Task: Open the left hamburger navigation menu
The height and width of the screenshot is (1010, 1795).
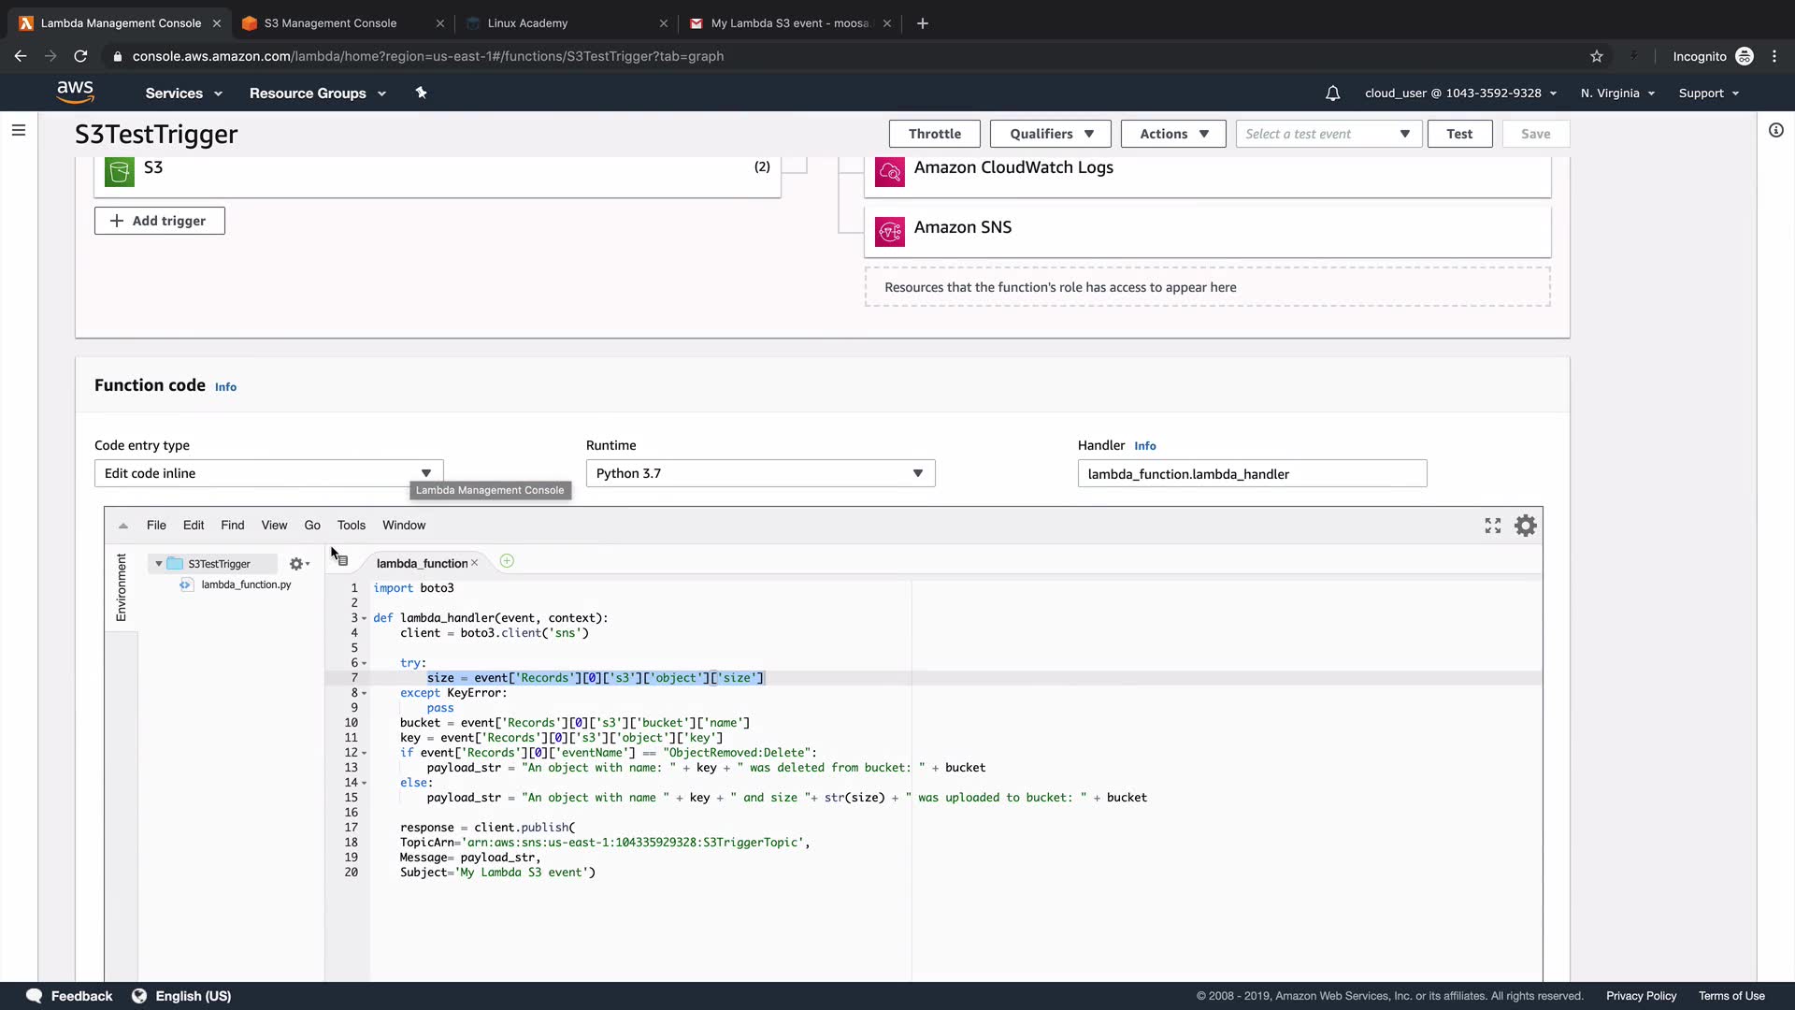Action: point(18,131)
